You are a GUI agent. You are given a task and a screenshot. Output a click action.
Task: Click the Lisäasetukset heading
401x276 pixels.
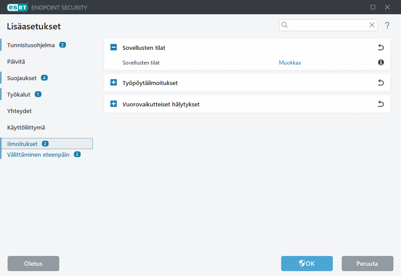pyautogui.click(x=34, y=26)
